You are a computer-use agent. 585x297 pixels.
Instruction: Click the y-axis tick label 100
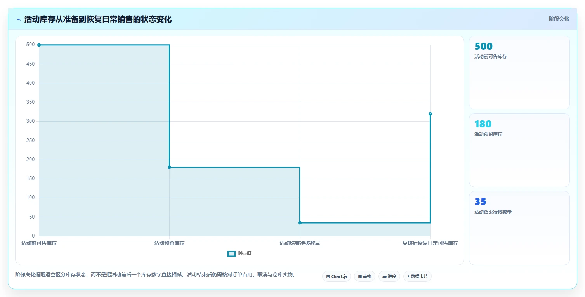[x=31, y=198]
